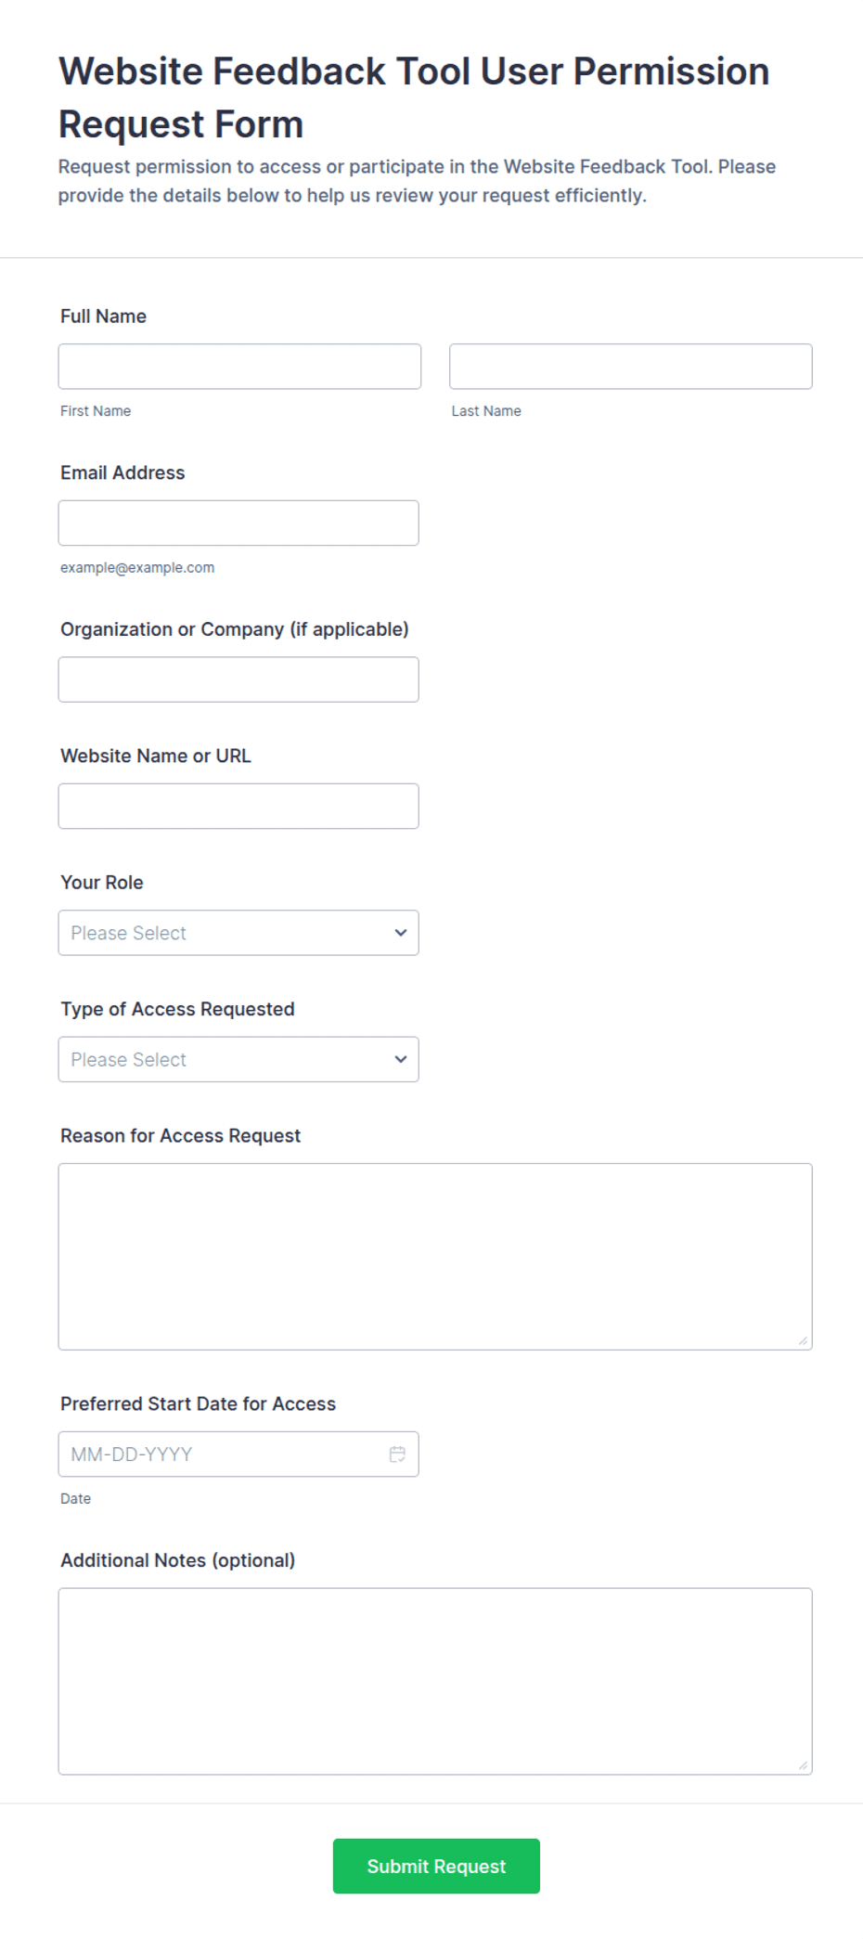Click the Your Role dropdown chevron
863x1939 pixels.
pos(401,933)
